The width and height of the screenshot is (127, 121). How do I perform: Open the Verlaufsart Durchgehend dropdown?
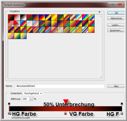click(x=33, y=93)
